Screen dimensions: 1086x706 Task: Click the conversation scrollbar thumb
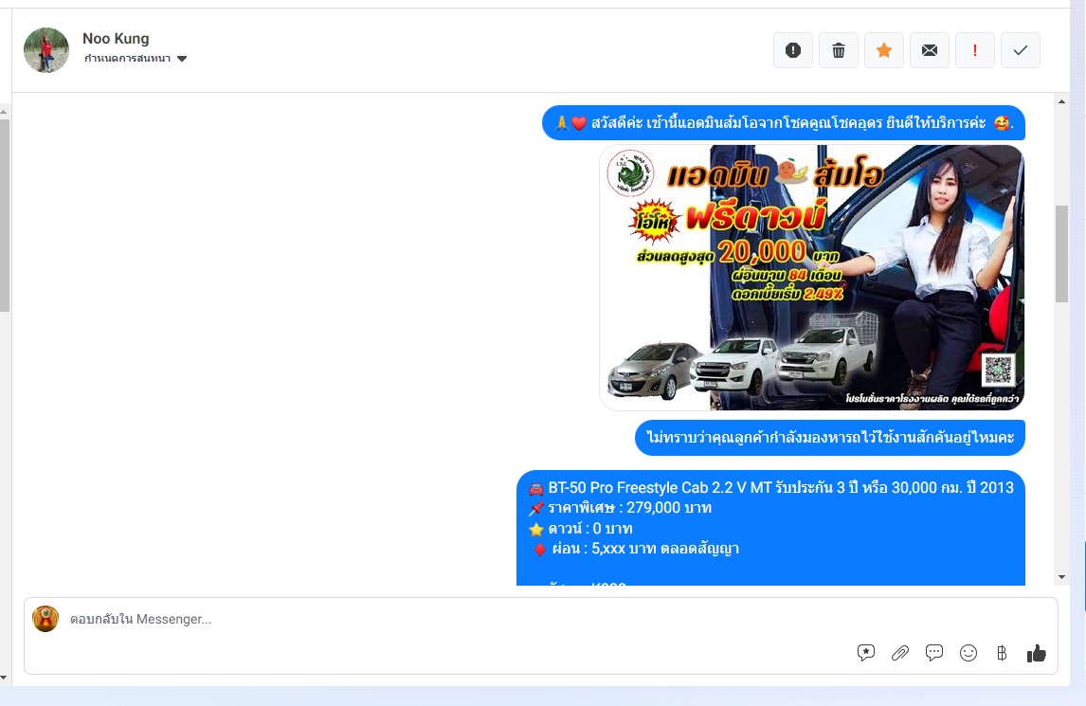[1061, 254]
